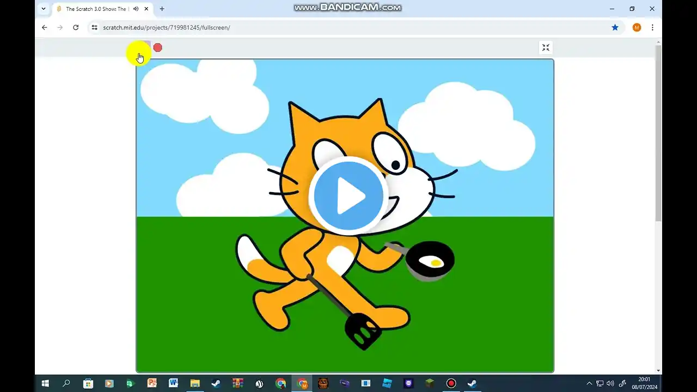Click the green flag under the cursor
The width and height of the screenshot is (697, 392).
pyautogui.click(x=143, y=47)
